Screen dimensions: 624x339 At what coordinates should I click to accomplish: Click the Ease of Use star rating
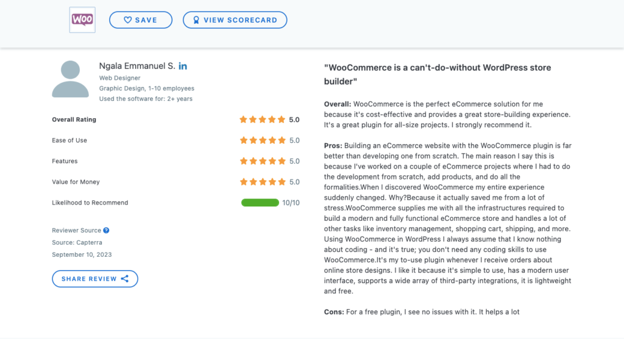coord(263,141)
